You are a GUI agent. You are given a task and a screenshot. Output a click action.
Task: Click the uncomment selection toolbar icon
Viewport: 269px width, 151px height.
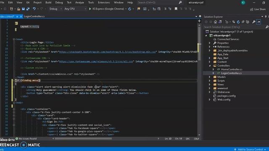(x=170, y=9)
